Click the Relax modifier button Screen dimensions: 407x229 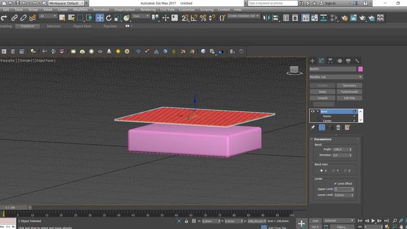tap(322, 92)
